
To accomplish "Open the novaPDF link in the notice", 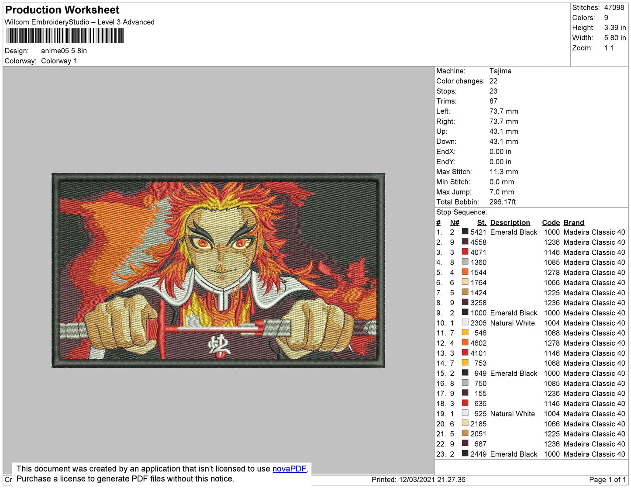I will click(290, 469).
